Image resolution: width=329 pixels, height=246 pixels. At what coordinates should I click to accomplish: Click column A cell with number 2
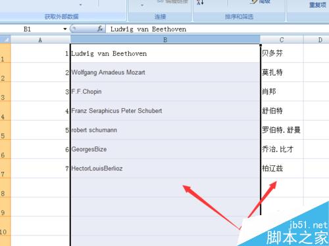point(40,72)
